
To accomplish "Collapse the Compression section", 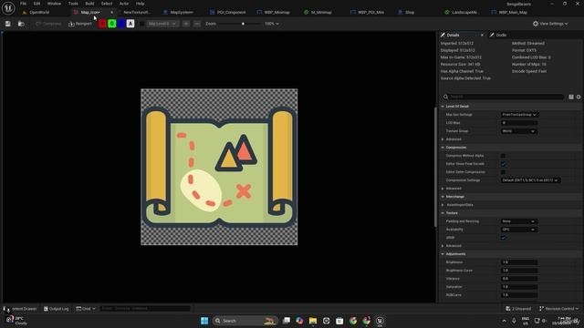I will (443, 148).
